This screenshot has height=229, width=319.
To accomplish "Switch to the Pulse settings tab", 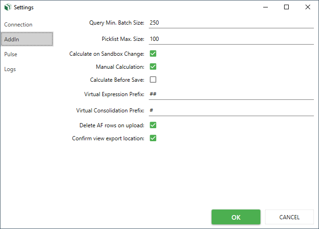I will 11,54.
